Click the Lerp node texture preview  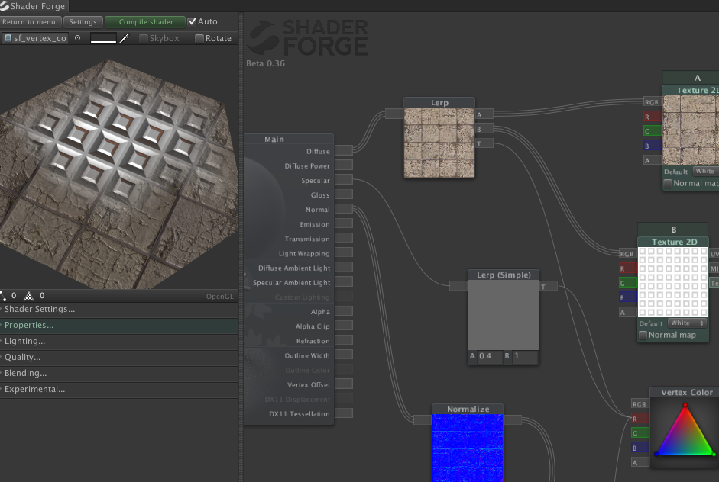[439, 143]
